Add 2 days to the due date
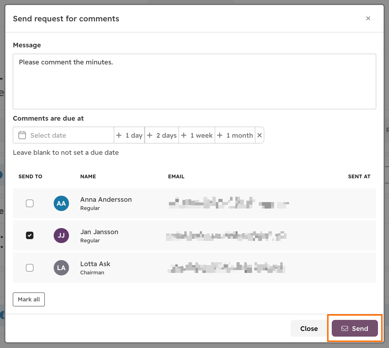Screen dimensions: 389x348 pyautogui.click(x=162, y=135)
